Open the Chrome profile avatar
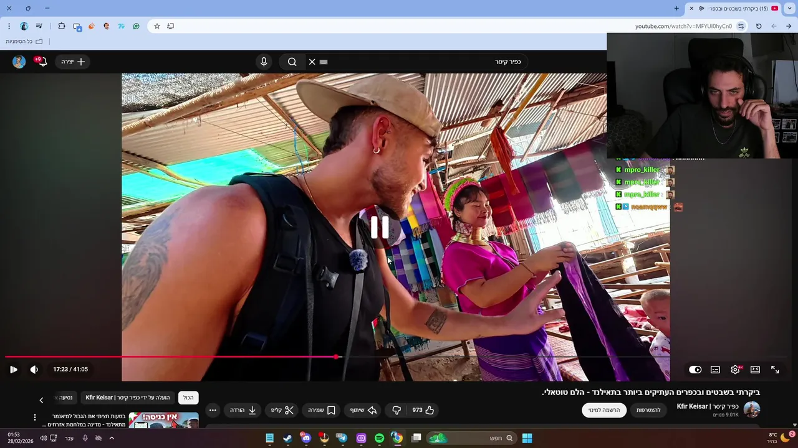The image size is (798, 448). [24, 26]
